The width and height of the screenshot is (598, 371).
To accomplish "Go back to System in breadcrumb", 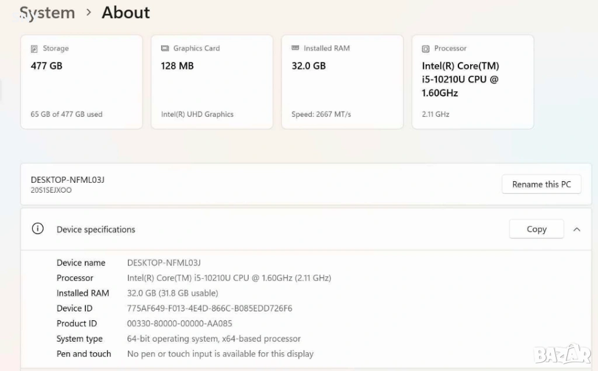I will (47, 13).
